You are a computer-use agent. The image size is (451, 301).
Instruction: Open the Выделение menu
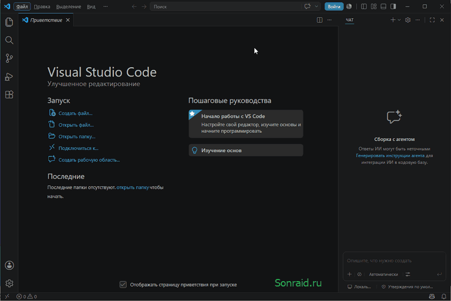click(69, 6)
